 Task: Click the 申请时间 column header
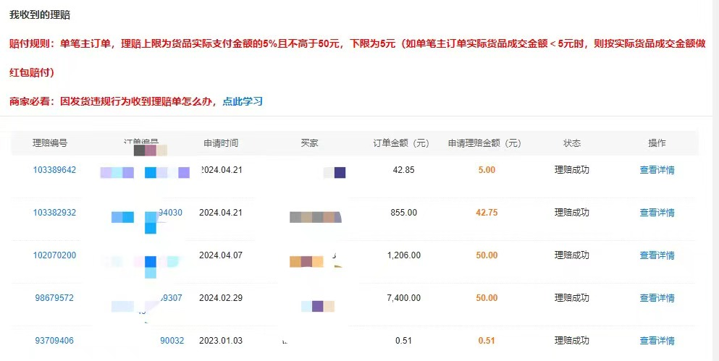click(221, 143)
